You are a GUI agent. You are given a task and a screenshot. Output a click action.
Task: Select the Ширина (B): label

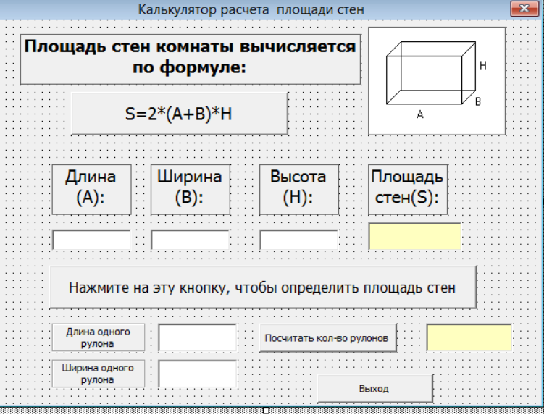pos(190,190)
